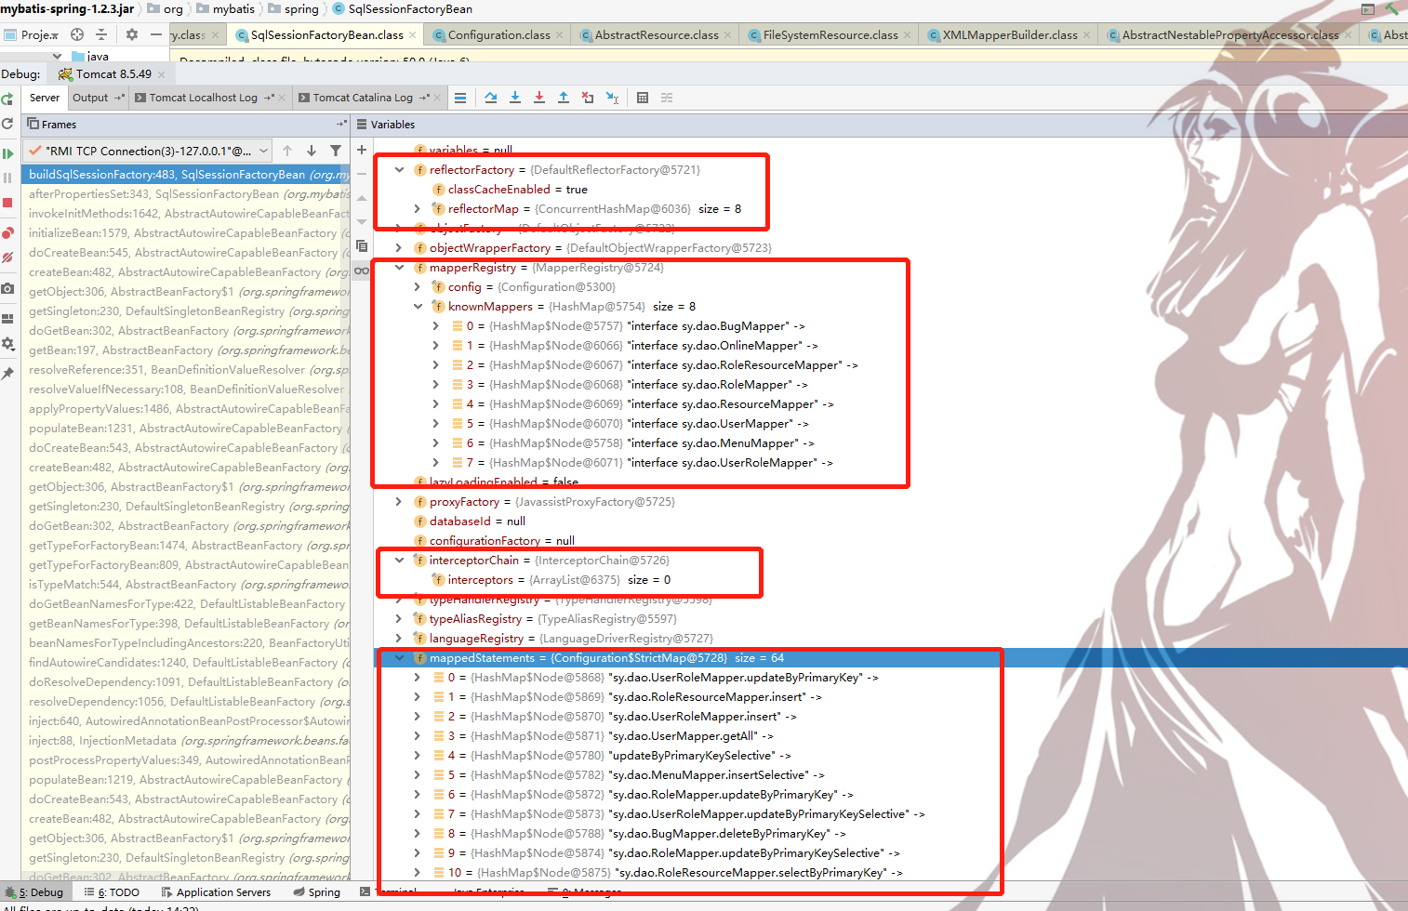
Task: Switch to the Server tab
Action: pos(44,98)
